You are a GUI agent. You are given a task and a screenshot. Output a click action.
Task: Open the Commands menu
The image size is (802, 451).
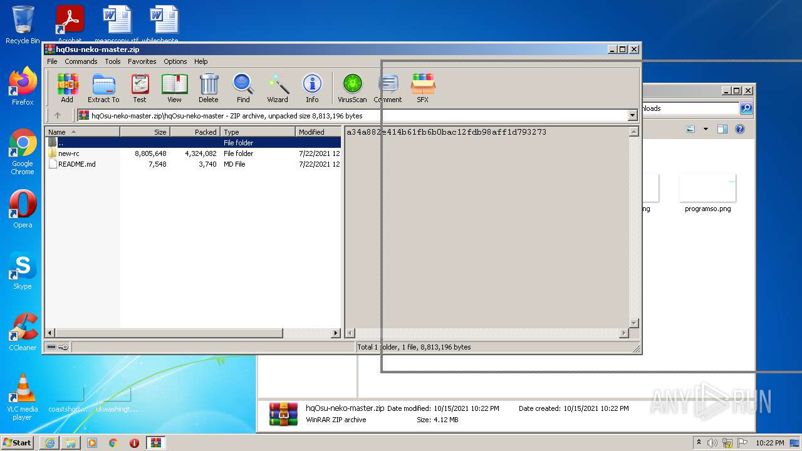pyautogui.click(x=81, y=61)
